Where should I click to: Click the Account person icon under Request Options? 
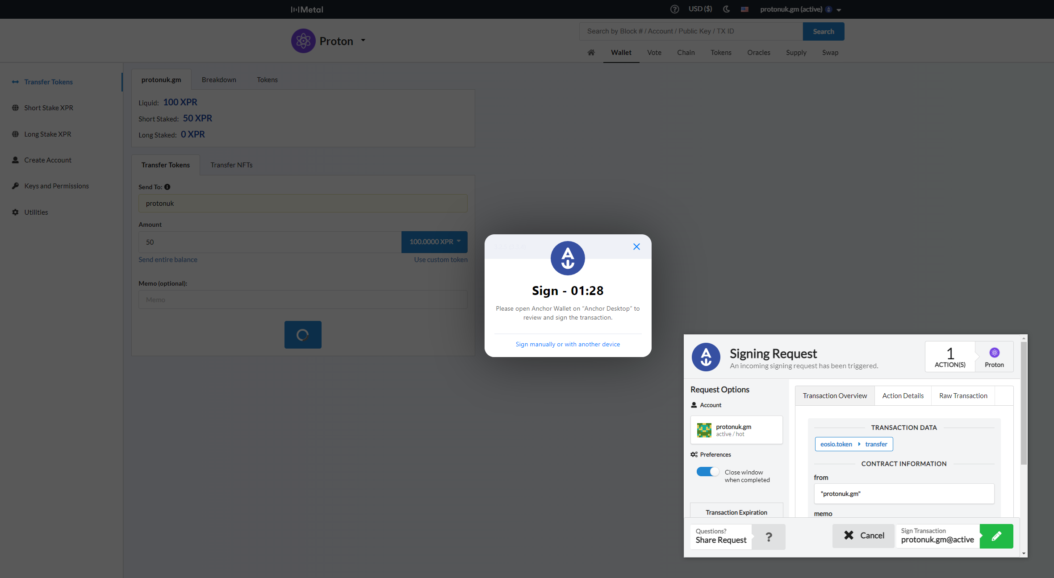[694, 405]
